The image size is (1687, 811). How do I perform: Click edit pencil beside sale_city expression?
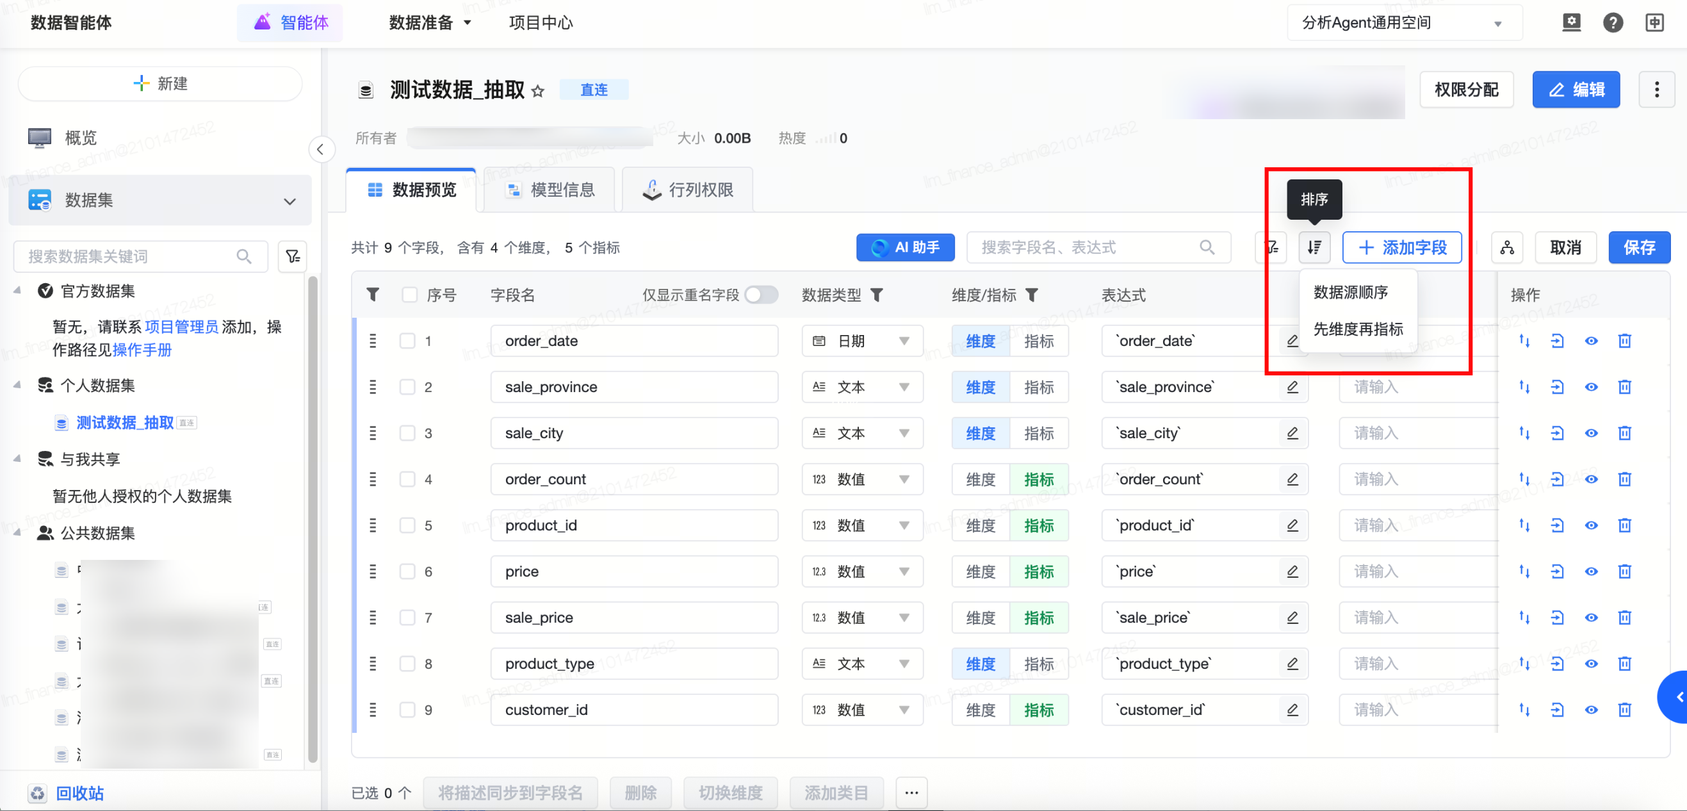click(1292, 433)
